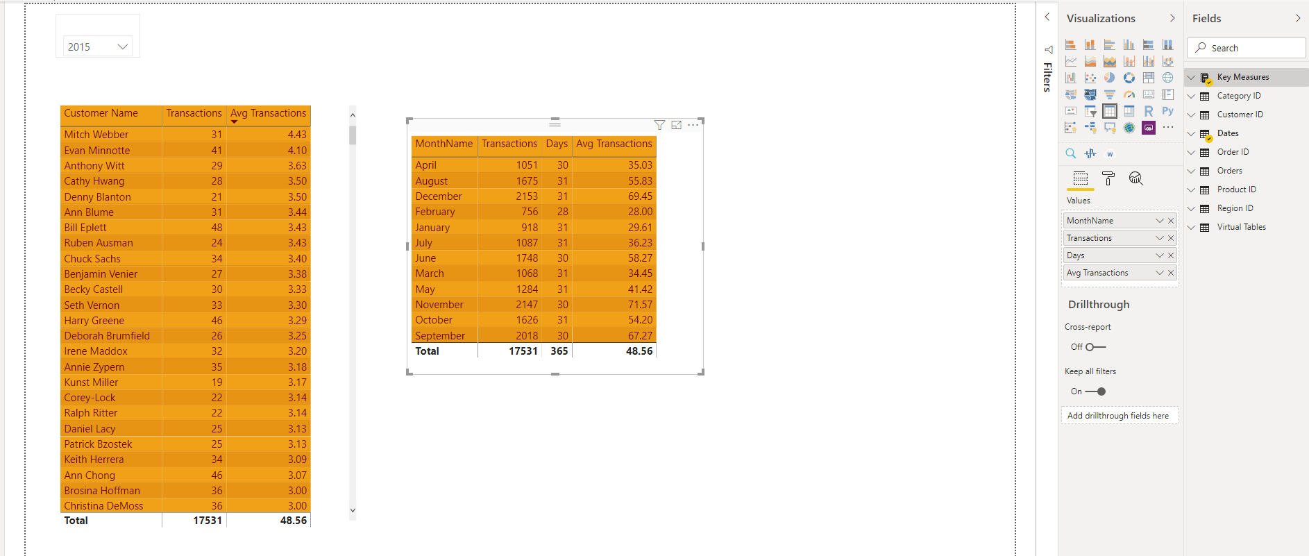This screenshot has width=1309, height=556.
Task: Disable the Keep all filters toggle
Action: pos(1095,391)
